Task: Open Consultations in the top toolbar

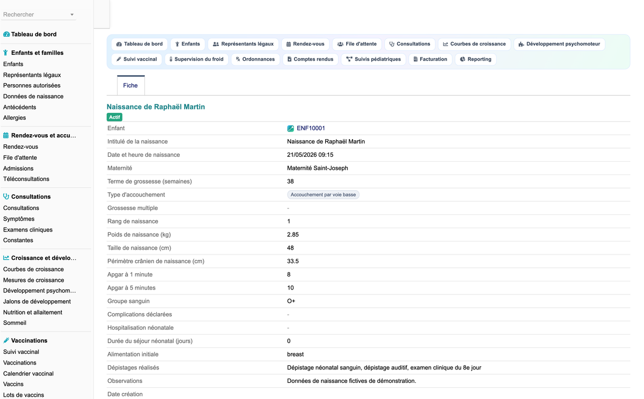Action: [x=409, y=44]
